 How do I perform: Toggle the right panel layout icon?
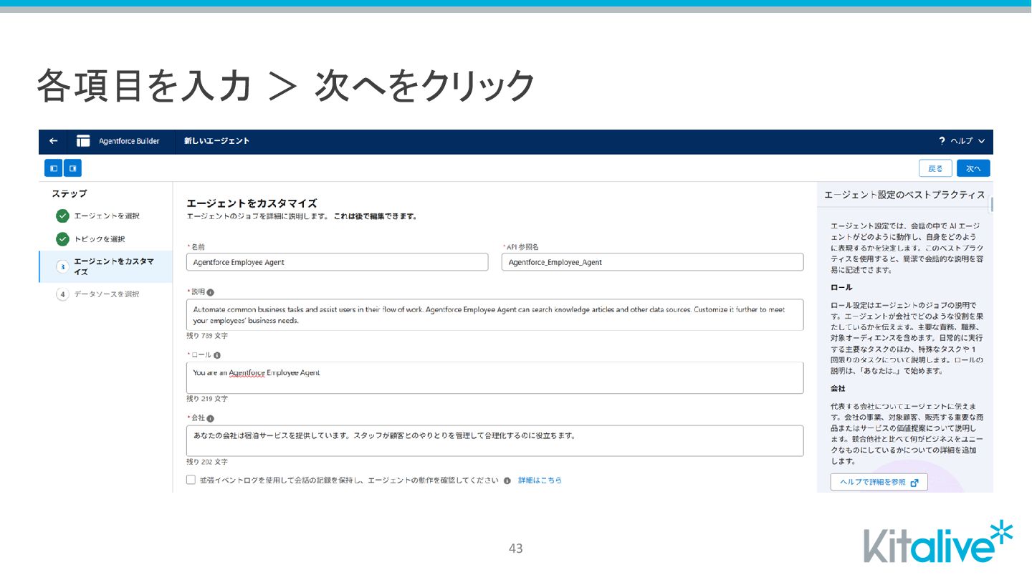(x=72, y=168)
